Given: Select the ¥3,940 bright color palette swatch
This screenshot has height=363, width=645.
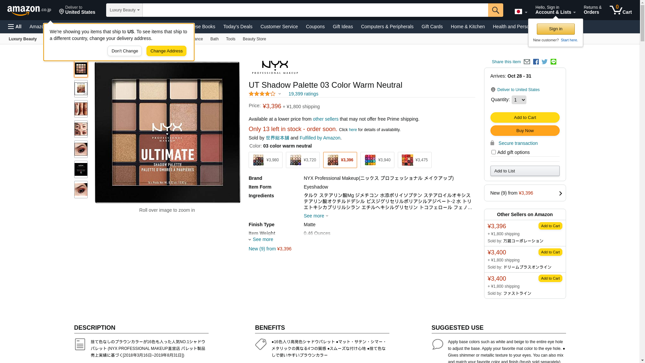Looking at the screenshot, I should point(377,160).
